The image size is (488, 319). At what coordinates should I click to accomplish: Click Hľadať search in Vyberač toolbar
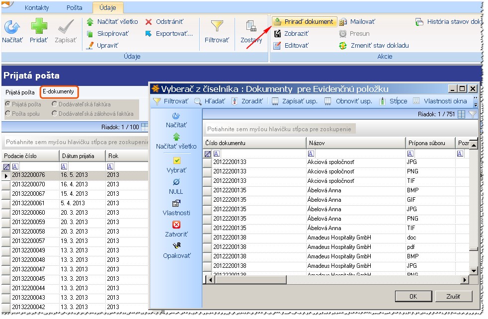tap(209, 101)
